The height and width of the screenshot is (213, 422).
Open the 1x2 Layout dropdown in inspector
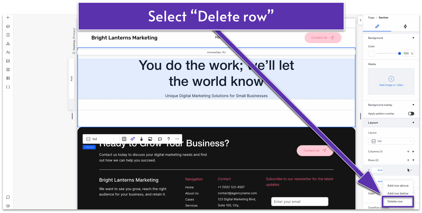[391, 141]
